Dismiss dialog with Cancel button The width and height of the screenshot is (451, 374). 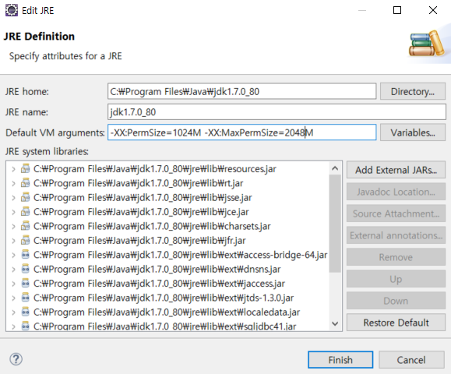pos(411,360)
